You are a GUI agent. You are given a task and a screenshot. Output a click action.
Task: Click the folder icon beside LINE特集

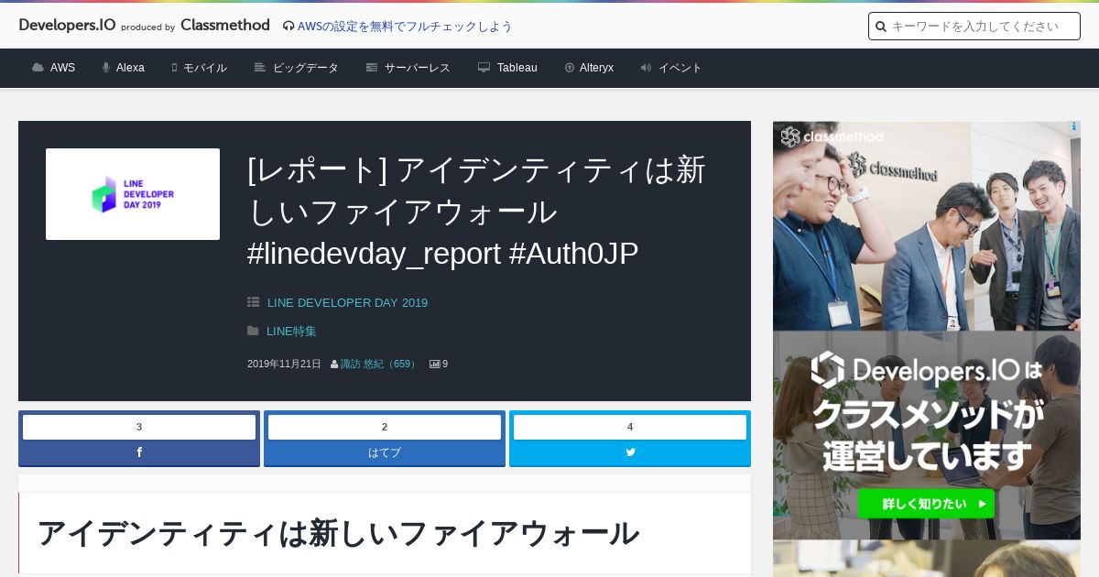(253, 331)
